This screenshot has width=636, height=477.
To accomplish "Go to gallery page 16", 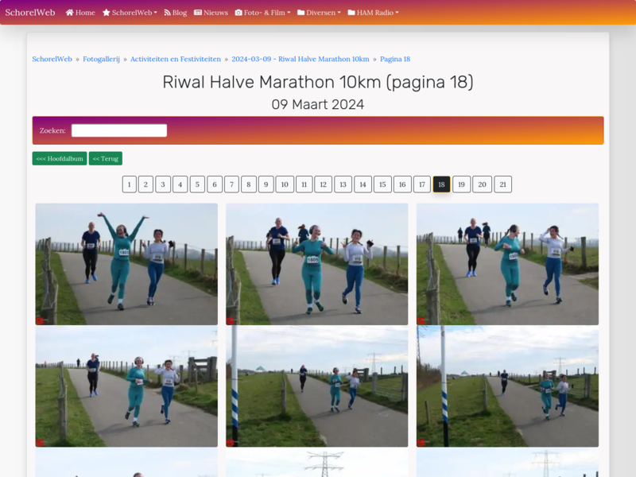I will pos(402,184).
